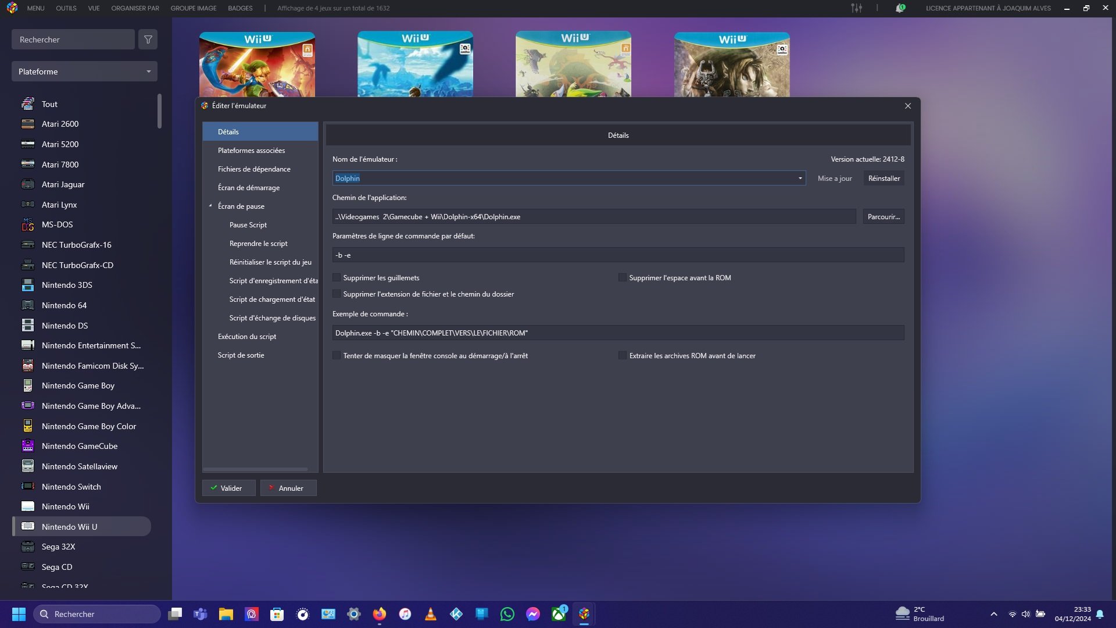Click the Chemin de l'application field

594,217
